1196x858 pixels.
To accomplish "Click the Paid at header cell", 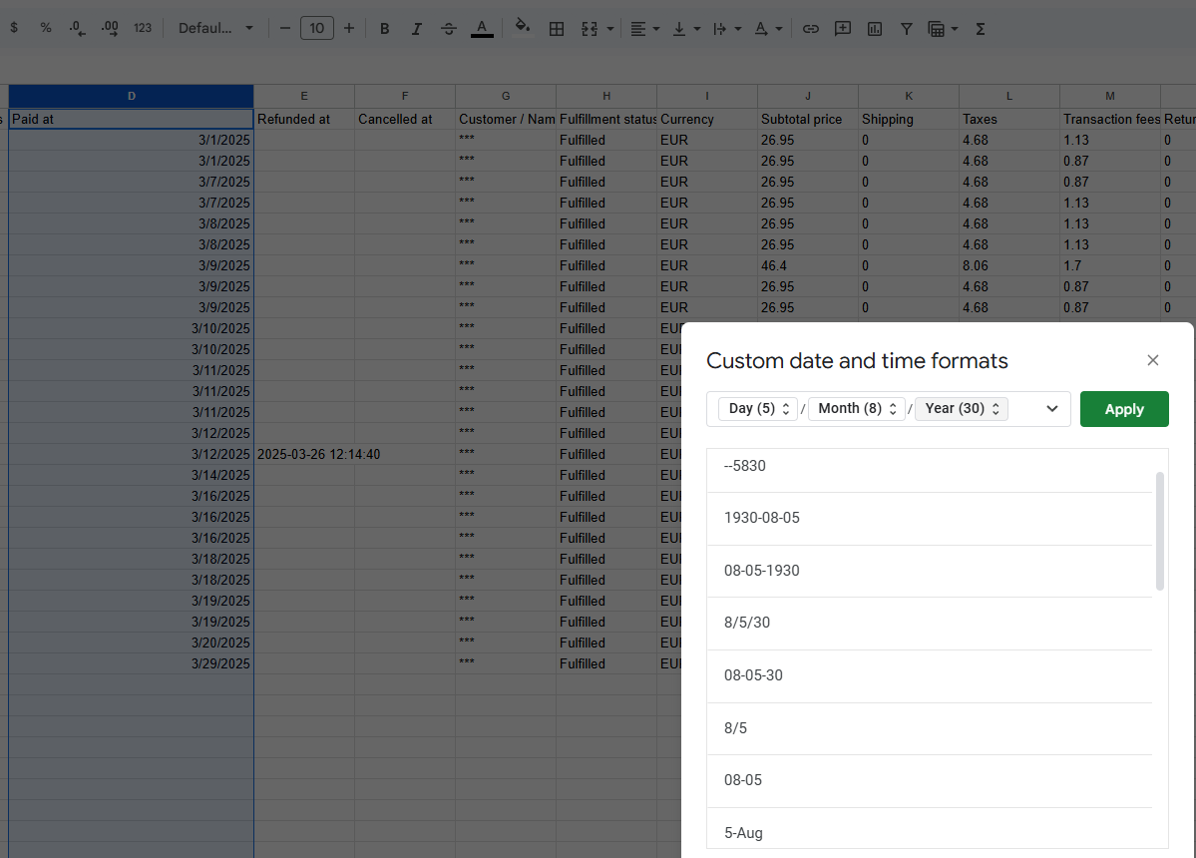I will 132,119.
